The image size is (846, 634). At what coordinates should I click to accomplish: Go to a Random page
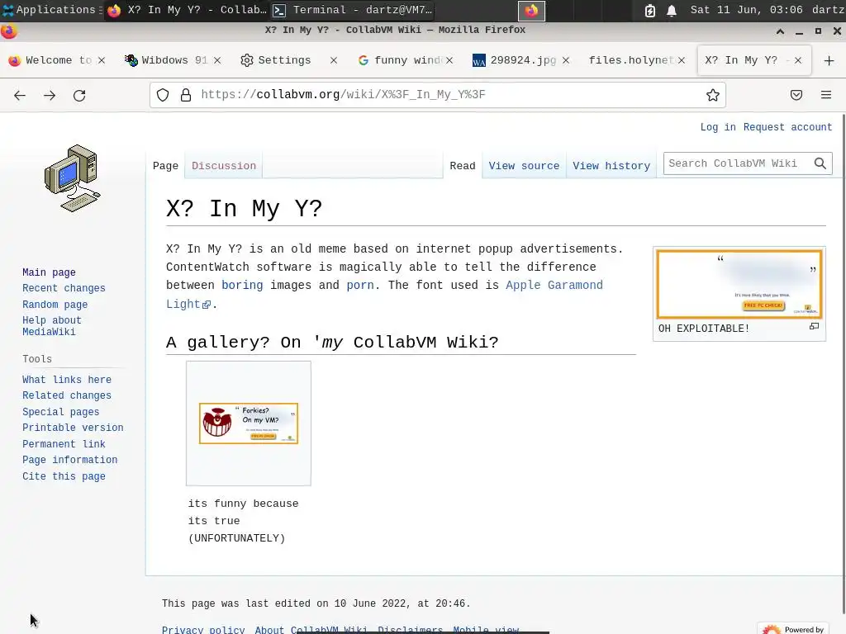55,305
